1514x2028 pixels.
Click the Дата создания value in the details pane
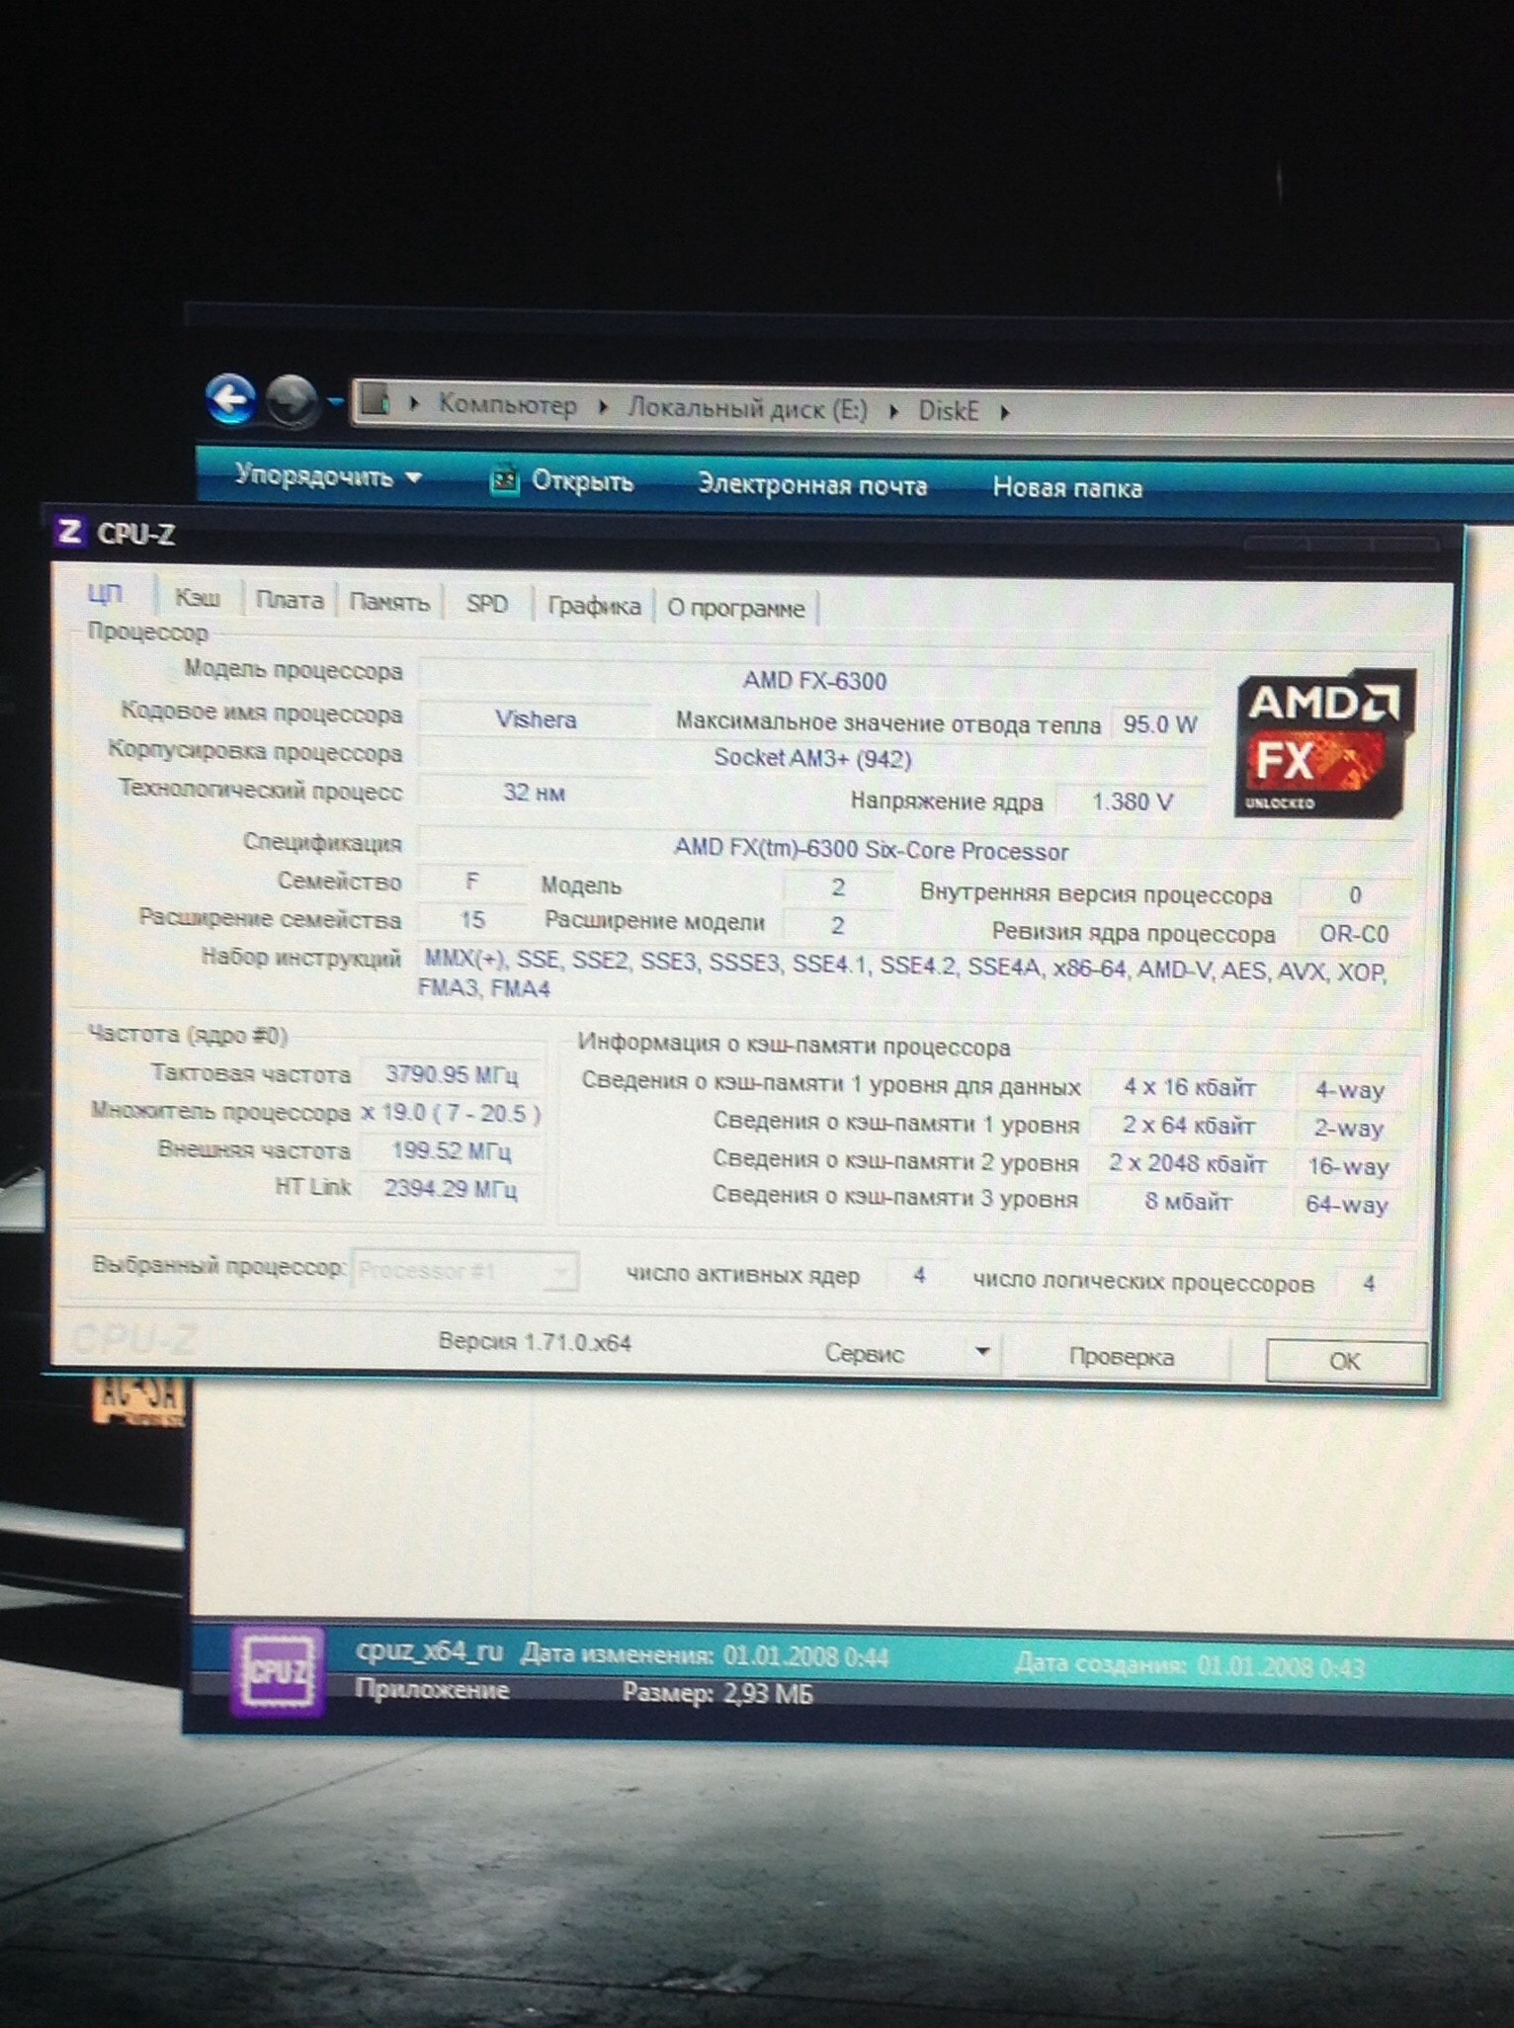pyautogui.click(x=1281, y=1668)
